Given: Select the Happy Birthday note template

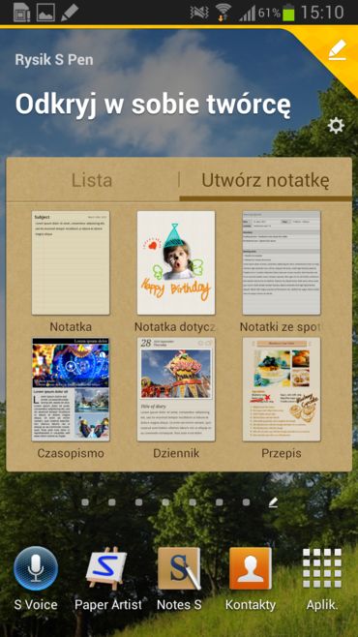Looking at the screenshot, I should point(176,263).
